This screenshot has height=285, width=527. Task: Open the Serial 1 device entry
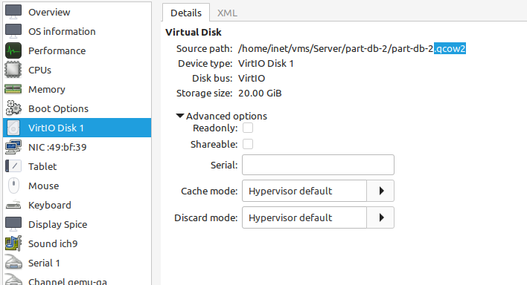77,263
